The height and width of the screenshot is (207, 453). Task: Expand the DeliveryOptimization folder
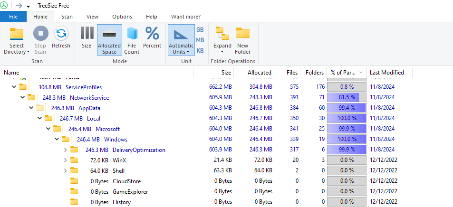(x=65, y=150)
